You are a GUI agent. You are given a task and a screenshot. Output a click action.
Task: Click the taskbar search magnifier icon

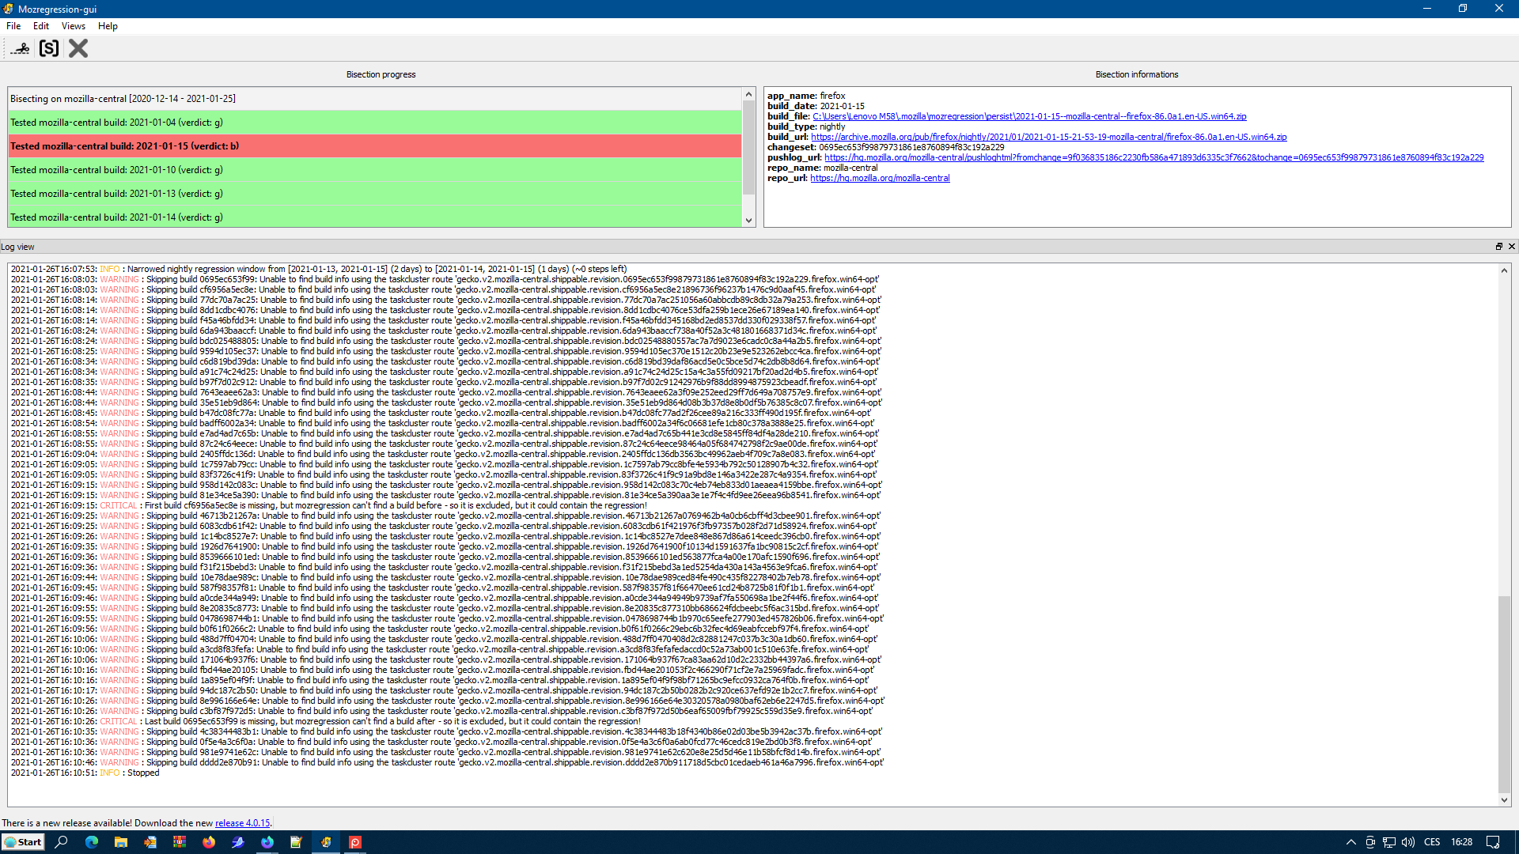point(62,842)
